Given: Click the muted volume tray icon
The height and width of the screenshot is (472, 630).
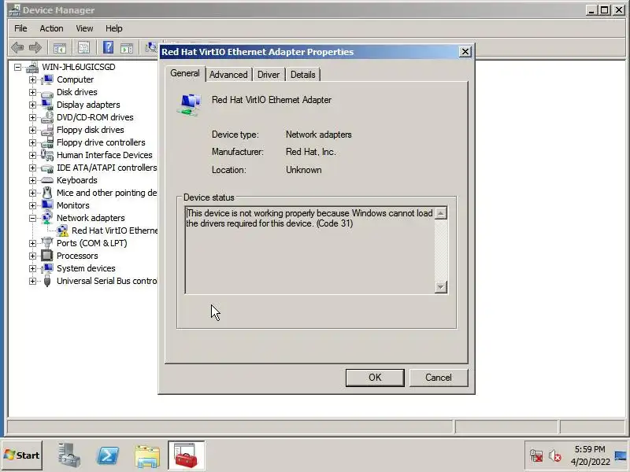Looking at the screenshot, I should click(555, 456).
